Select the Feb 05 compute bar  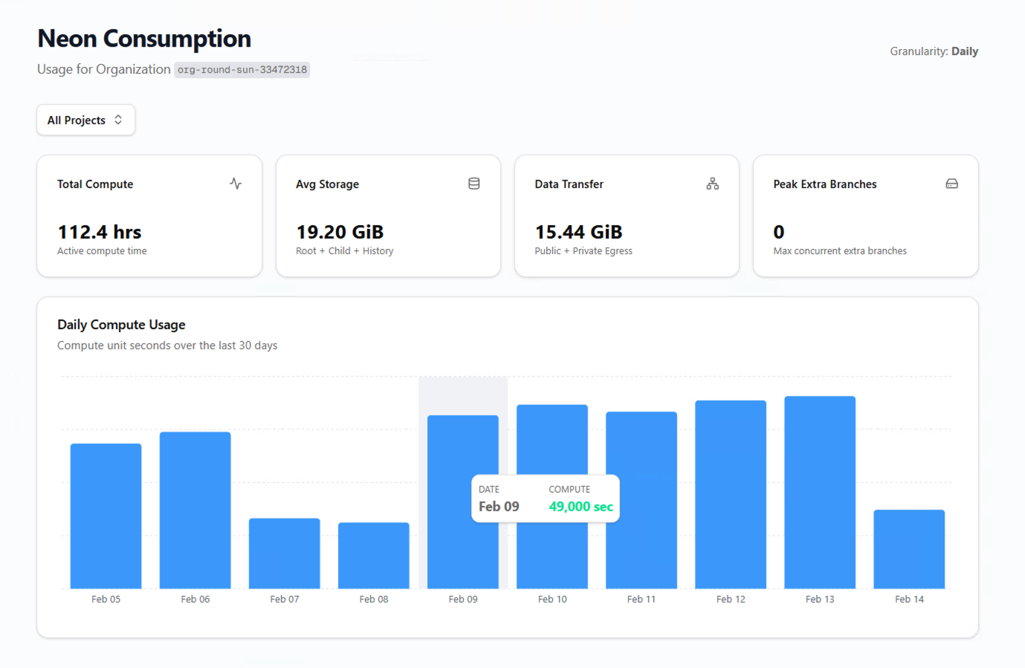point(106,516)
